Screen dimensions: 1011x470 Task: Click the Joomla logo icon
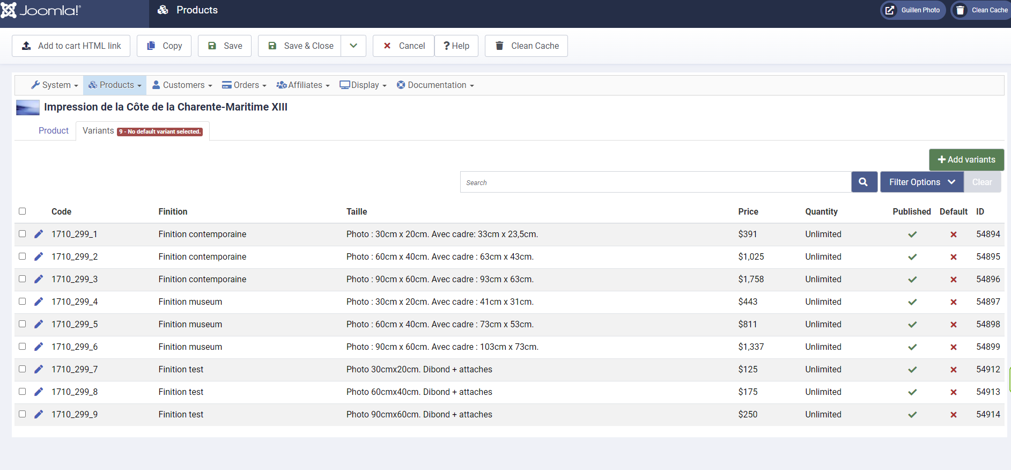tap(9, 10)
